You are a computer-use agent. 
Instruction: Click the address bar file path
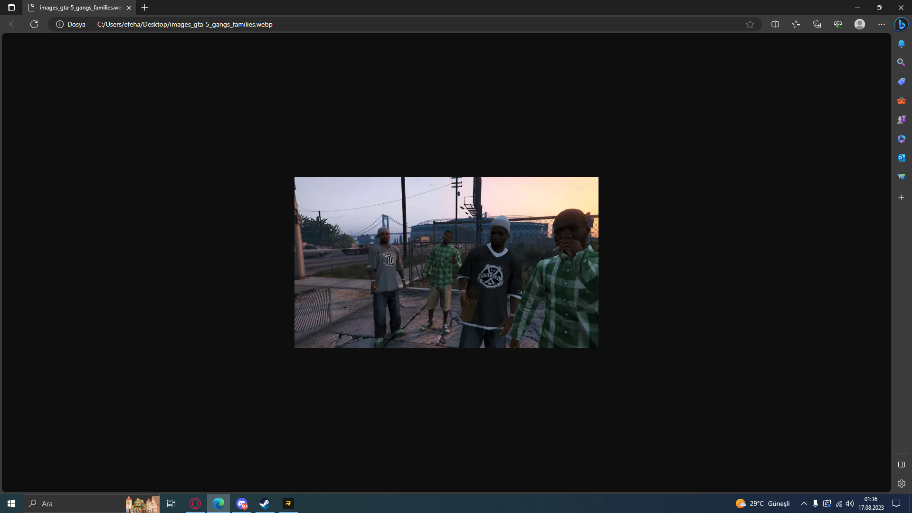[x=185, y=24]
